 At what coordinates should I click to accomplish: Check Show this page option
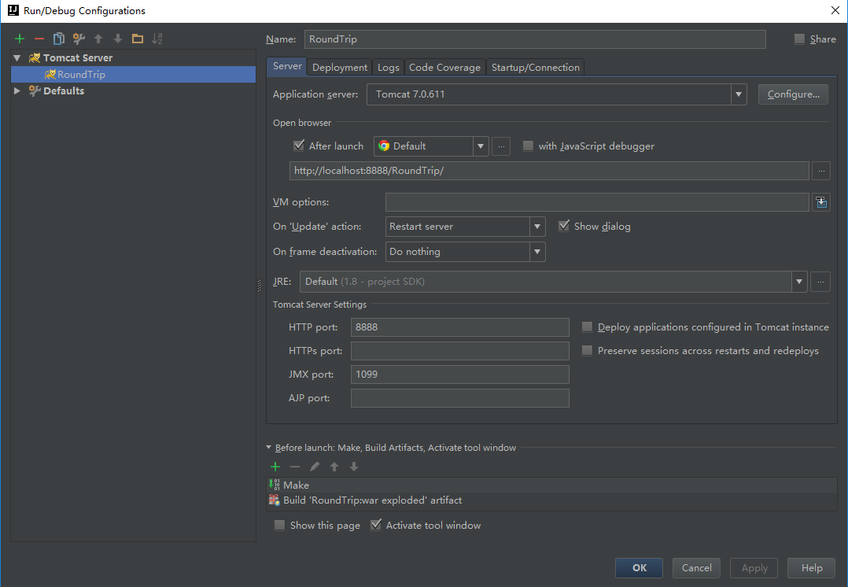click(279, 526)
